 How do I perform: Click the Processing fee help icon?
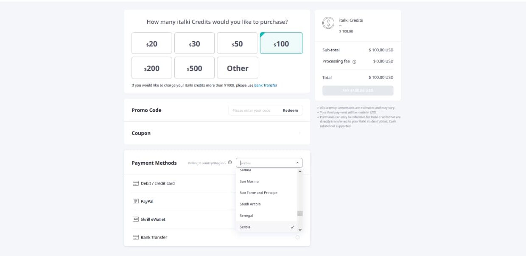(x=354, y=62)
